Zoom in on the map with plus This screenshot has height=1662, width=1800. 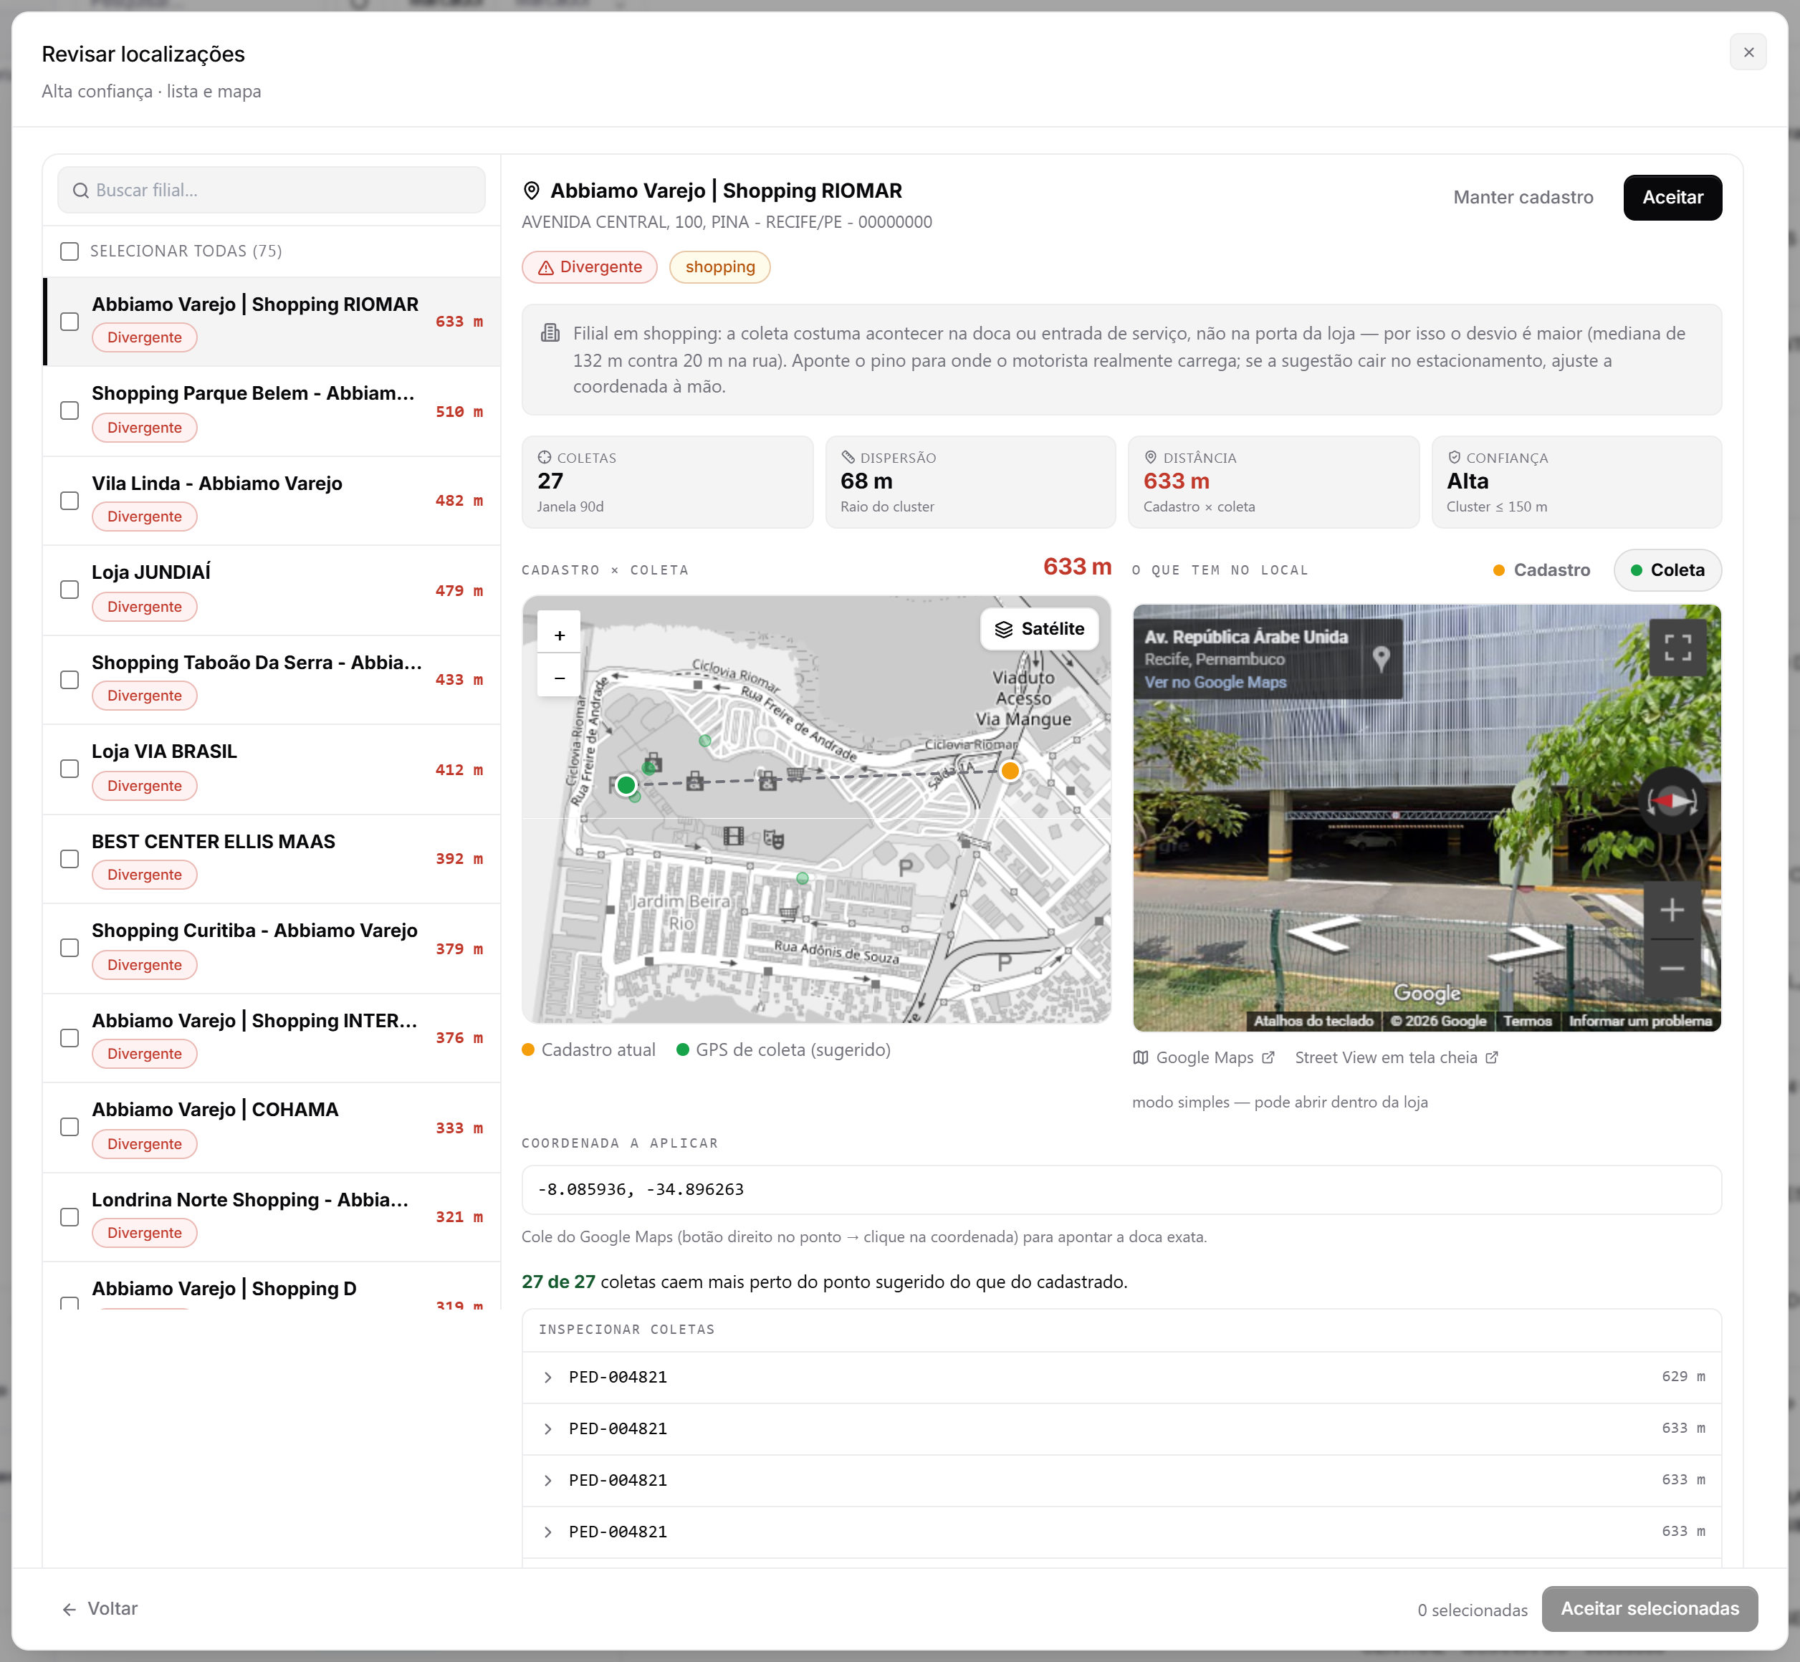[x=560, y=635]
